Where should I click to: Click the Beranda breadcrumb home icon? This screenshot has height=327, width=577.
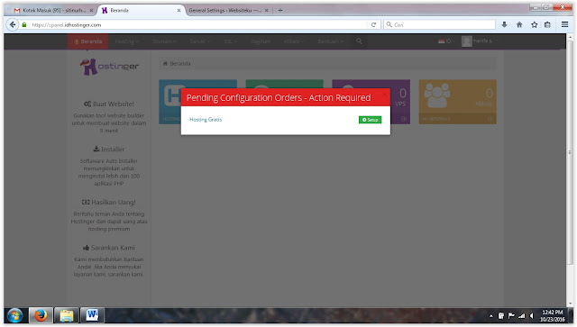[x=165, y=64]
